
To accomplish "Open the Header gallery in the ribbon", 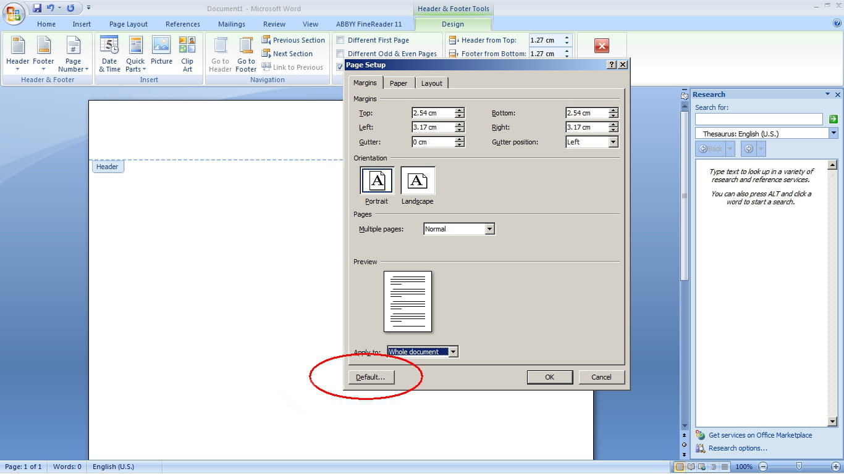I will [x=17, y=54].
